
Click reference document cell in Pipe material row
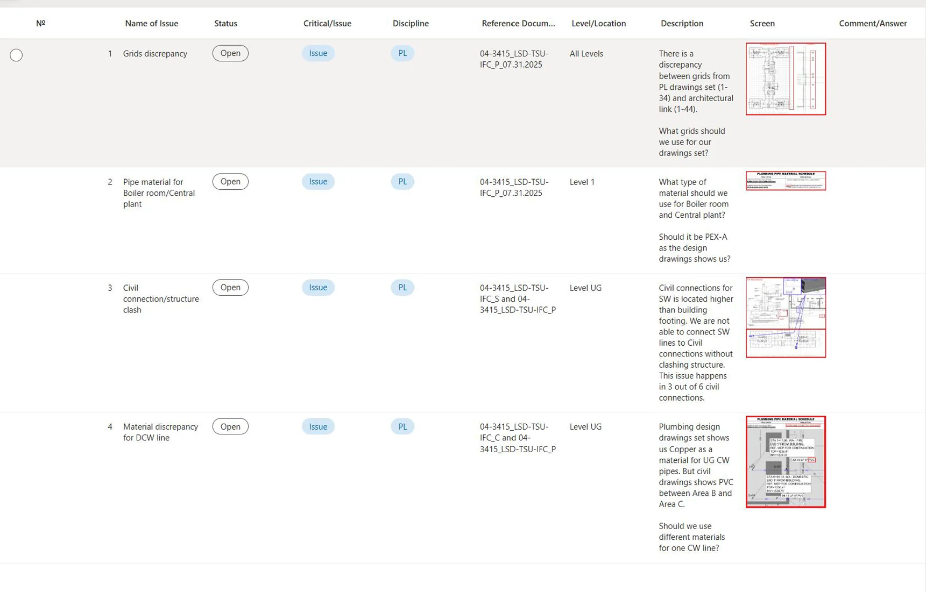pyautogui.click(x=514, y=188)
